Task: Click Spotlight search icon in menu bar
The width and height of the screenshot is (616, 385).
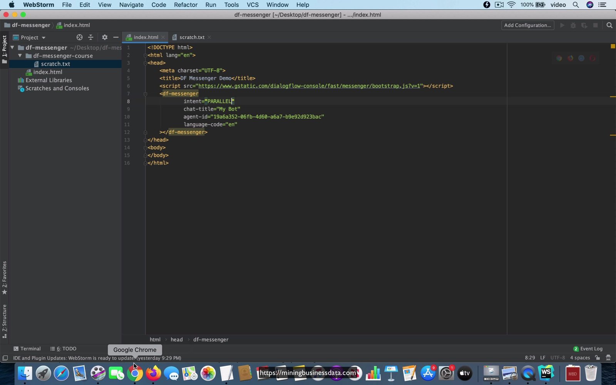Action: click(x=576, y=5)
